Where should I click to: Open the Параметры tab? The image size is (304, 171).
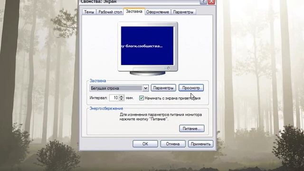click(x=183, y=12)
